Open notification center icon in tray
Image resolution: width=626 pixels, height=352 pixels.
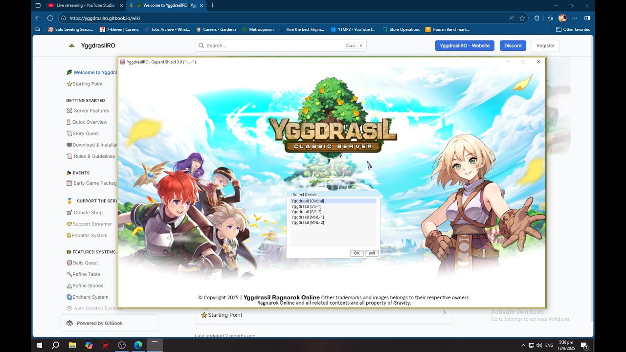pos(584,346)
